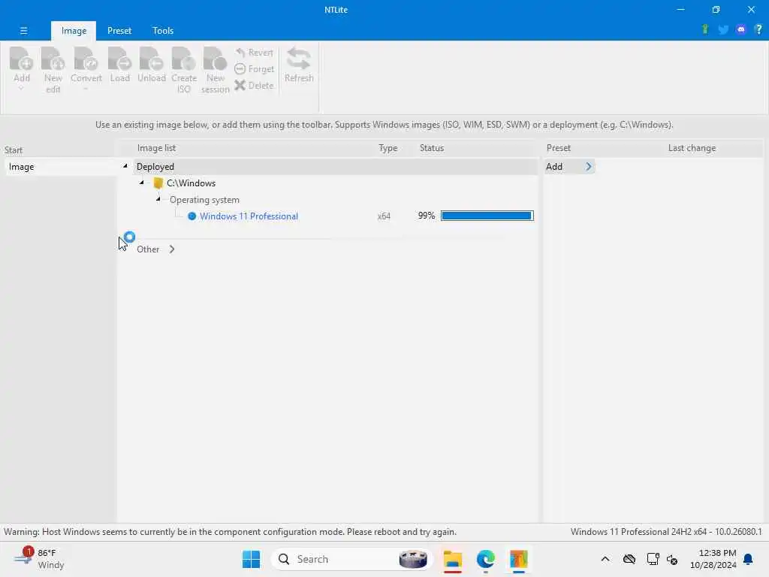Viewport: 769px width, 577px height.
Task: Click the Convert toolbar icon
Action: click(x=86, y=59)
